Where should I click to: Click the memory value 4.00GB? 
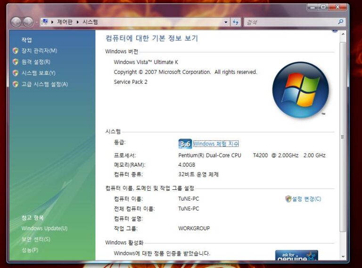pos(187,165)
